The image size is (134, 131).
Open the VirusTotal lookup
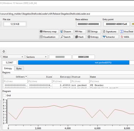pyautogui.click(x=127, y=31)
